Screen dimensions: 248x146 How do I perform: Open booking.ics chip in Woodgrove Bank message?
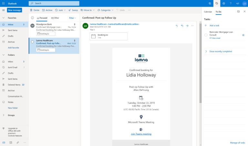46,34
